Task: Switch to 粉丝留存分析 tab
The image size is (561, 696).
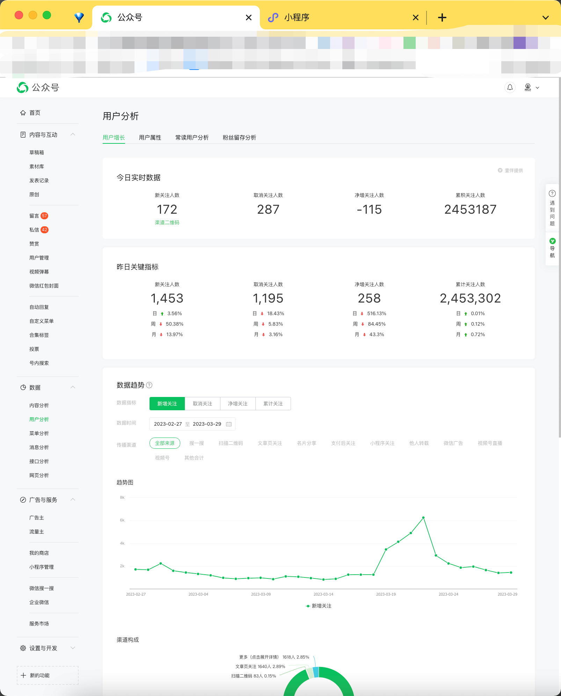Action: pyautogui.click(x=240, y=137)
